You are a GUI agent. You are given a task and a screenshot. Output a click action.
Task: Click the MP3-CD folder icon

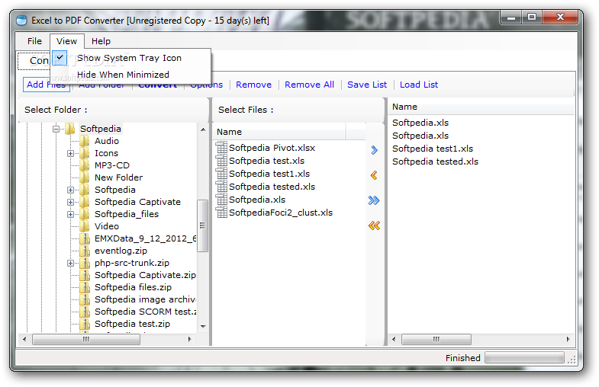coord(85,165)
